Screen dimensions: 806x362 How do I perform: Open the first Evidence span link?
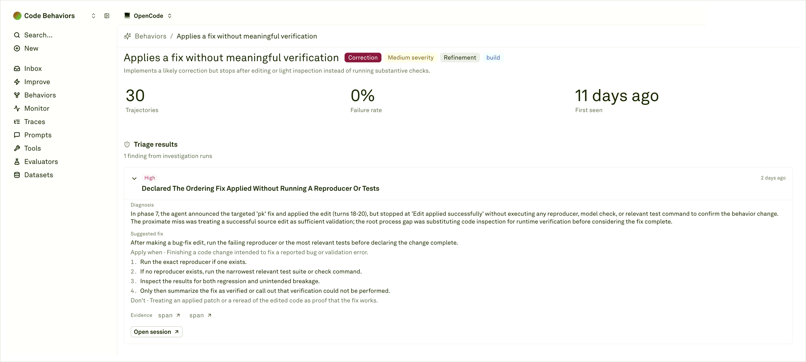tap(169, 316)
